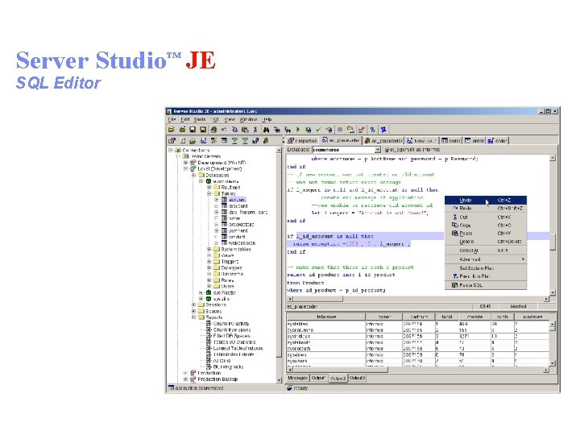Expand the Triggers folder node
Viewport: 580px width, 435px height.
[x=209, y=262]
